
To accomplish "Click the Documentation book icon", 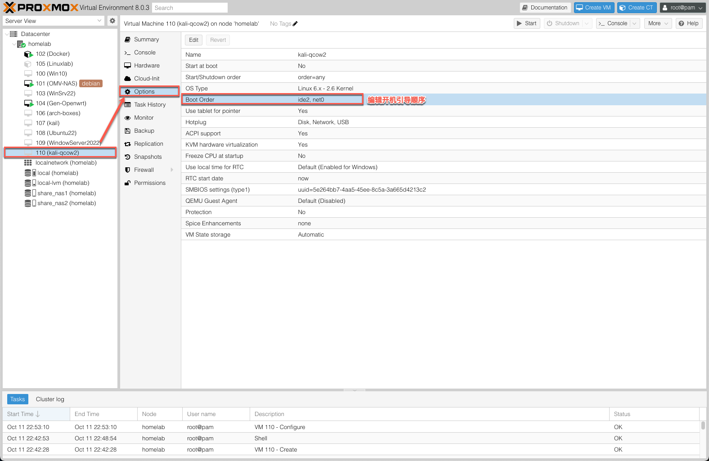I will tap(525, 8).
